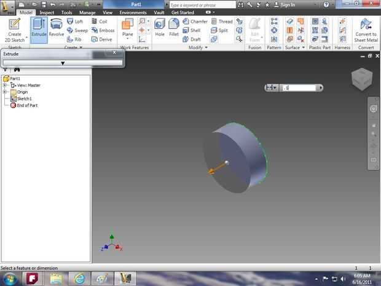This screenshot has height=286, width=381.
Task: Click the binoculars find icon in browser
Action: click(x=17, y=70)
